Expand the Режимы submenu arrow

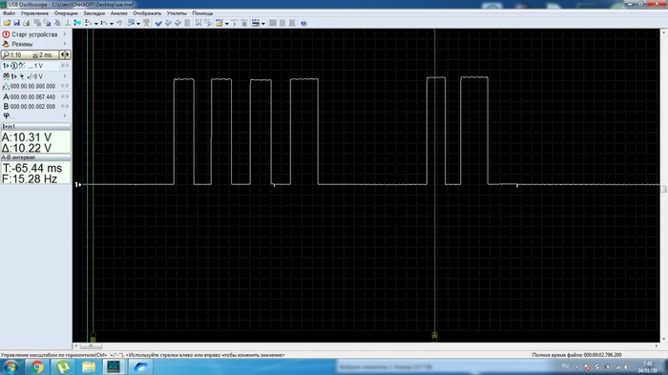point(65,44)
